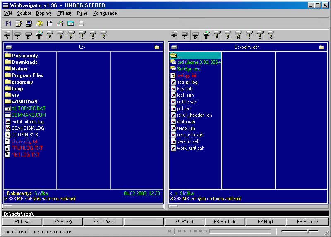Image resolution: width=331 pixels, height=237 pixels.
Task: Click the F1 help toolbar icon
Action: (8, 23)
